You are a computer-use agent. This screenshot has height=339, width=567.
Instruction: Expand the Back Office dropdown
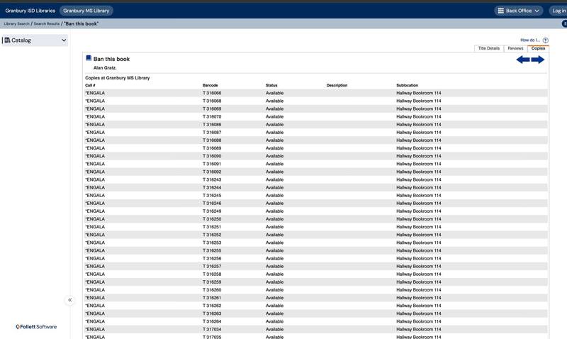click(537, 11)
